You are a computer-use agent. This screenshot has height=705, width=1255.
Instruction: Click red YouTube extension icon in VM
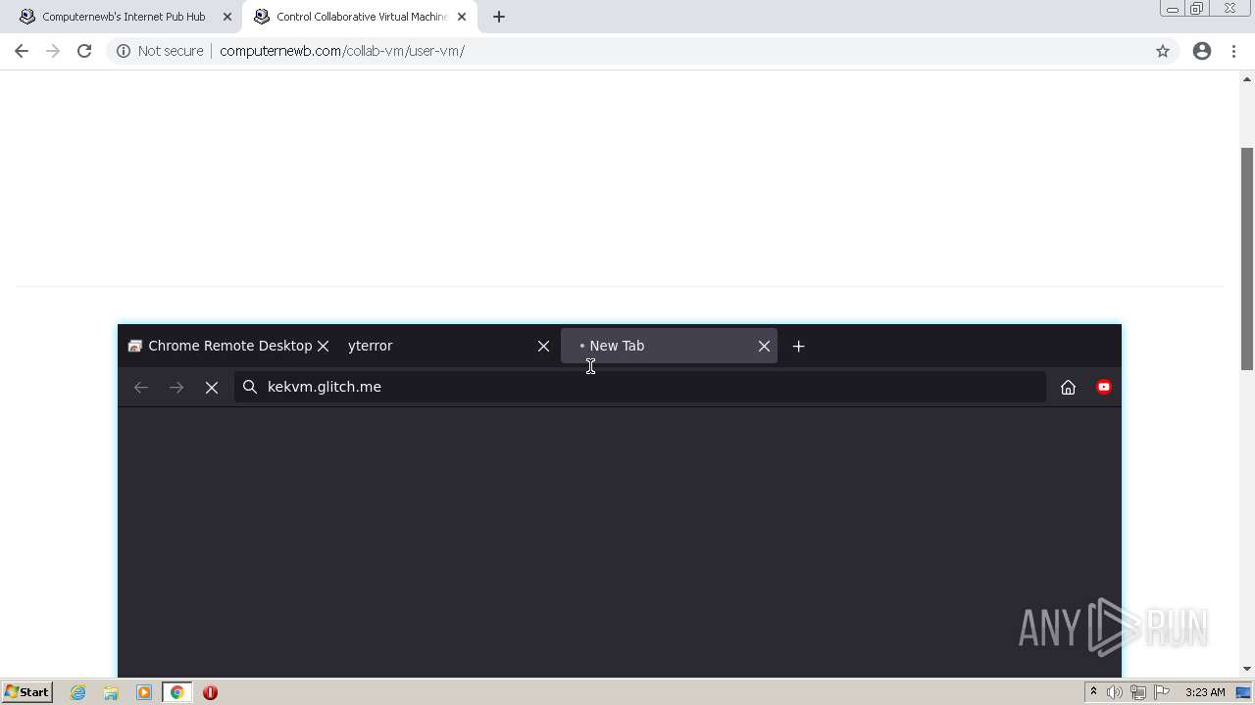click(1104, 387)
